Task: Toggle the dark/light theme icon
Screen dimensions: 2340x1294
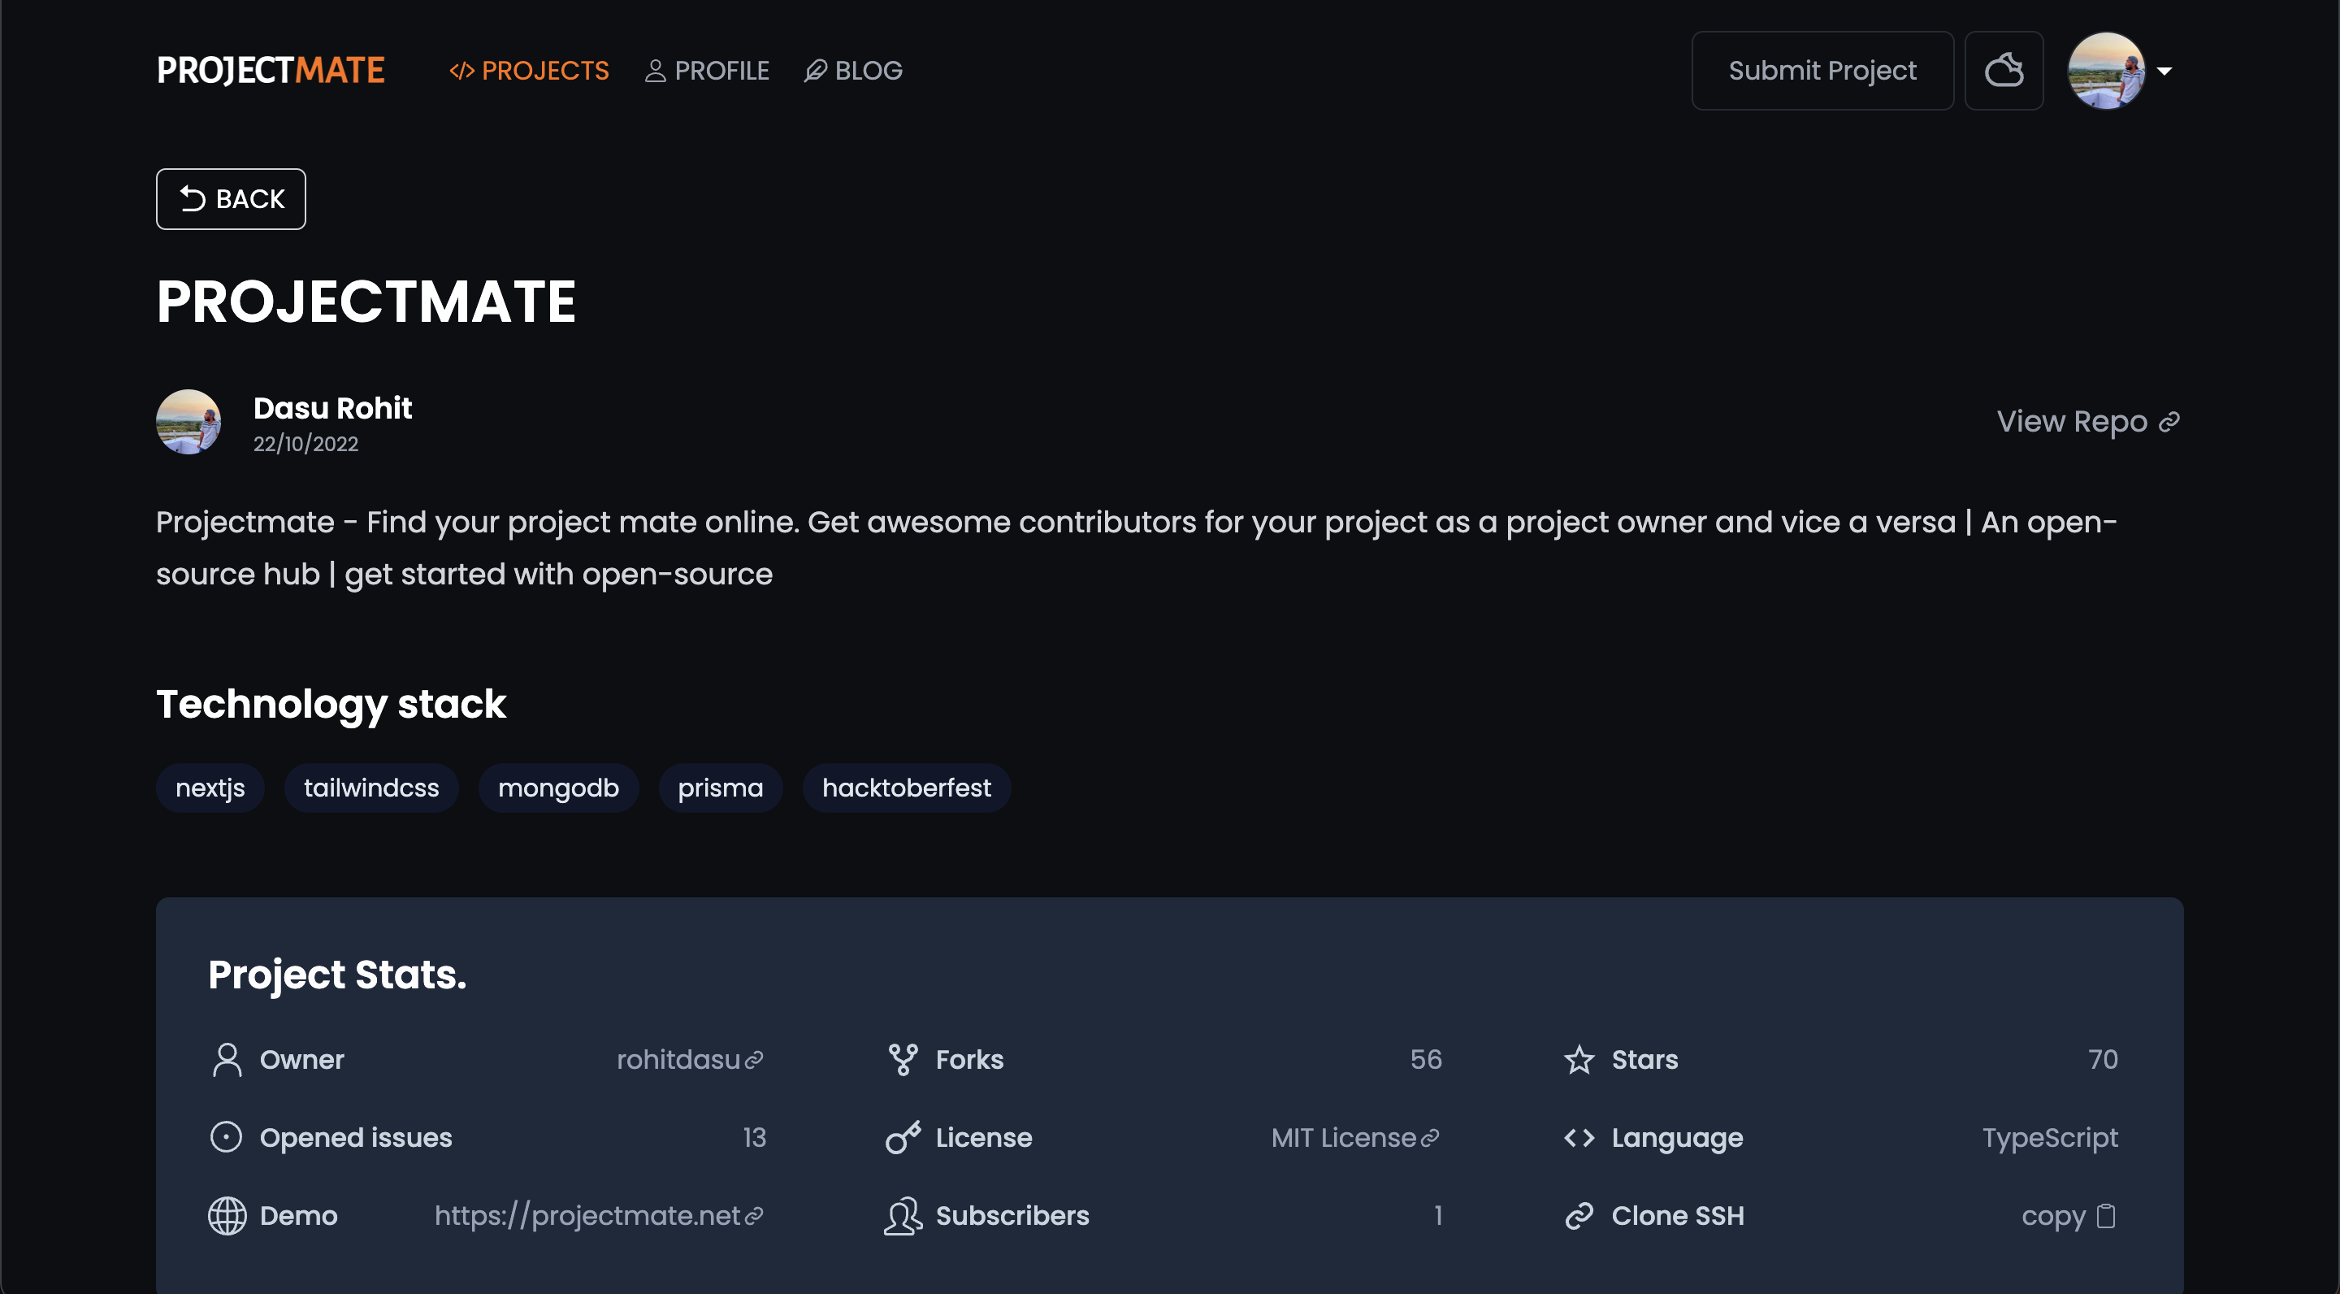Action: point(2004,70)
